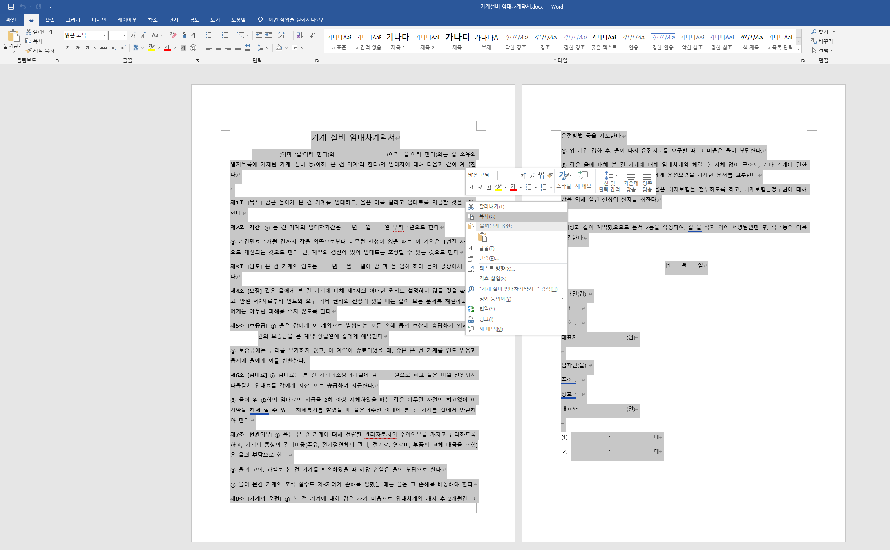Choose Font (글꼴) from the context menu

pyautogui.click(x=516, y=248)
